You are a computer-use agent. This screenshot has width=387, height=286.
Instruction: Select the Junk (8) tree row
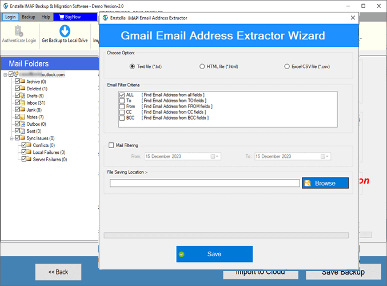pyautogui.click(x=34, y=110)
